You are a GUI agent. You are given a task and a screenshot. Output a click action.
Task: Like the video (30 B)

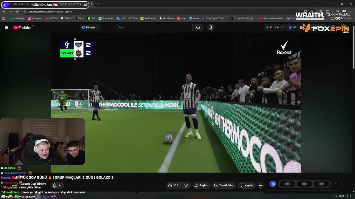click(x=173, y=185)
